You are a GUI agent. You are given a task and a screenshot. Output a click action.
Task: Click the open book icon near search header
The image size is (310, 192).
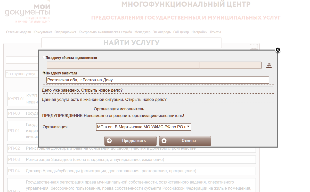click(254, 47)
